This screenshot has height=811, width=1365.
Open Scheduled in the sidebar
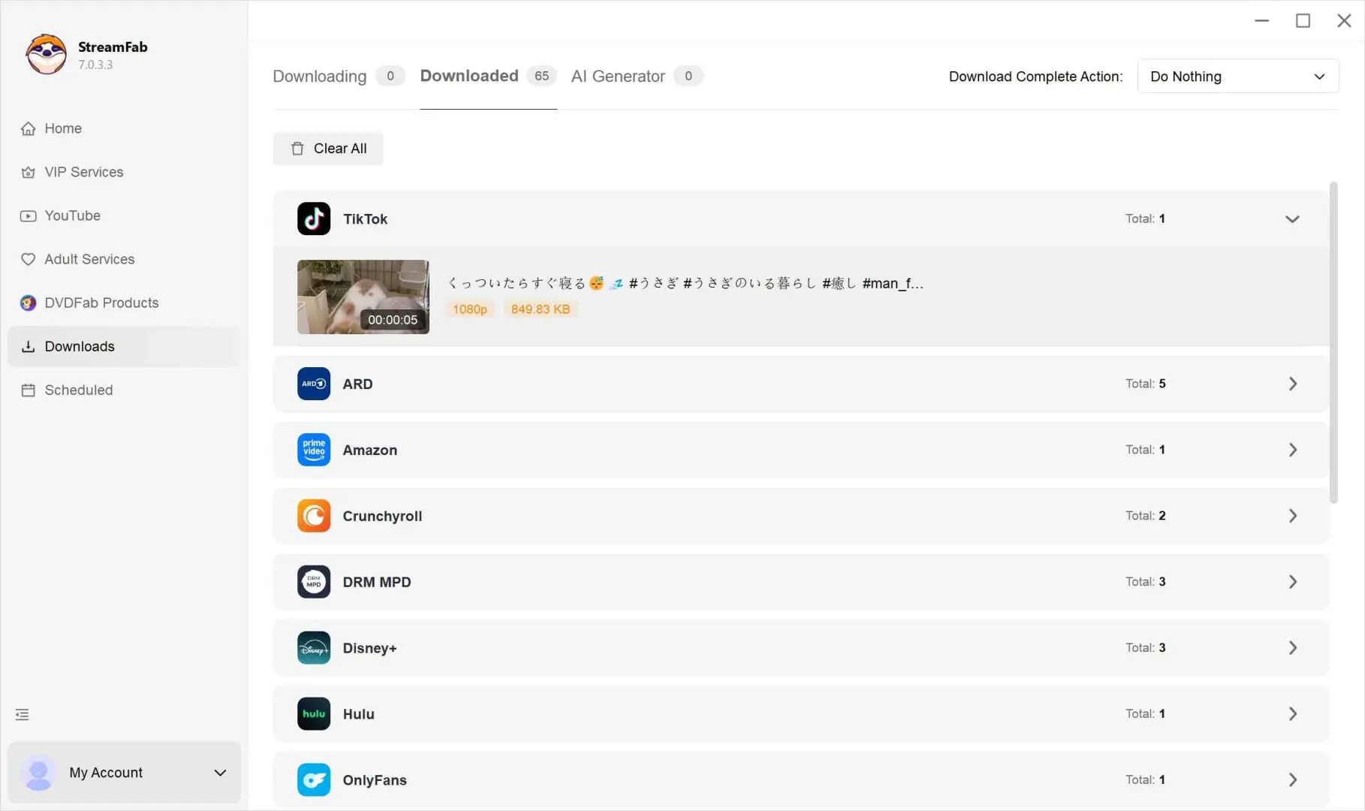coord(124,390)
